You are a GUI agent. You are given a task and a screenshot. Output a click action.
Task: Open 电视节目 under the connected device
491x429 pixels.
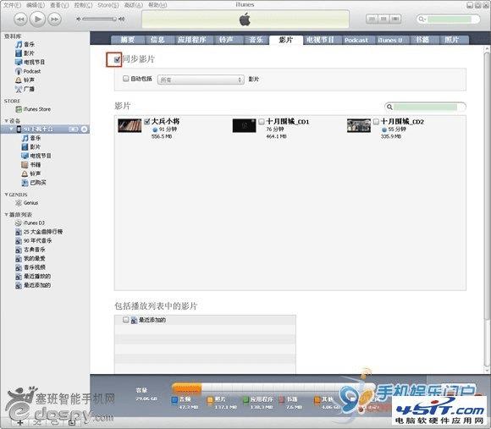[x=36, y=156]
